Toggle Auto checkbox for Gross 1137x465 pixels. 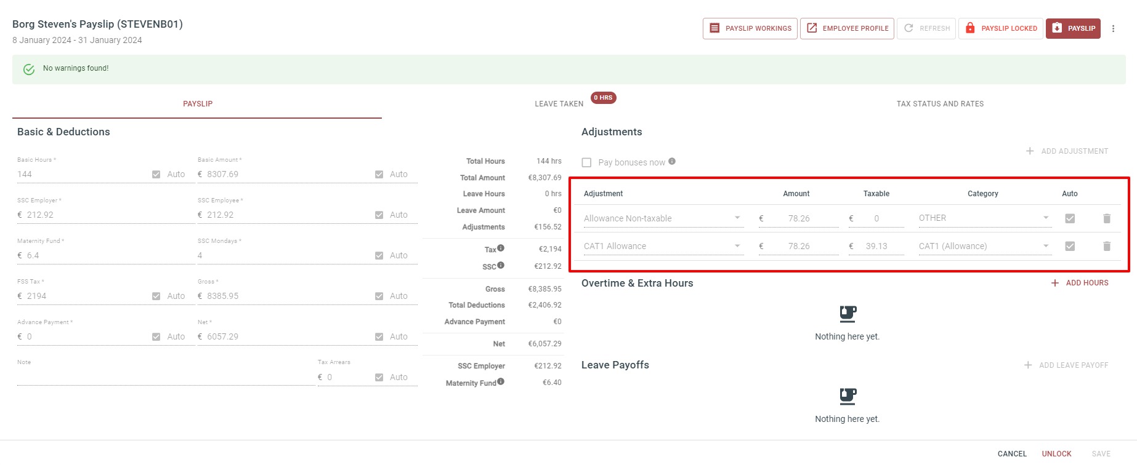pyautogui.click(x=379, y=296)
